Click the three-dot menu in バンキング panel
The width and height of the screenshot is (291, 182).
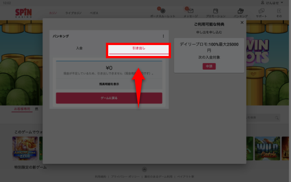[x=164, y=36]
